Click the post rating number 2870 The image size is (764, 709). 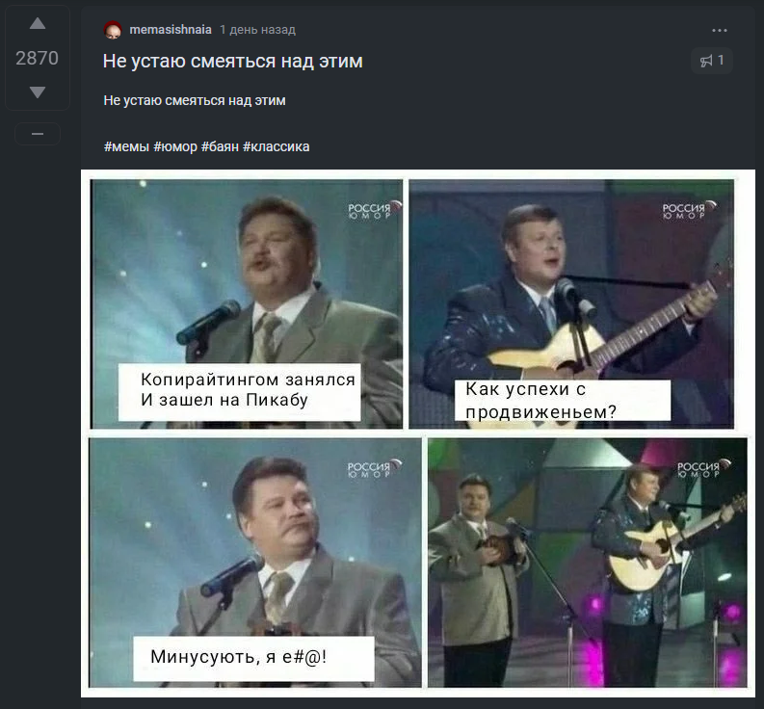click(38, 58)
